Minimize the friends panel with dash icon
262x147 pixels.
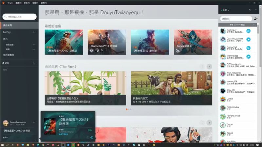point(256,10)
